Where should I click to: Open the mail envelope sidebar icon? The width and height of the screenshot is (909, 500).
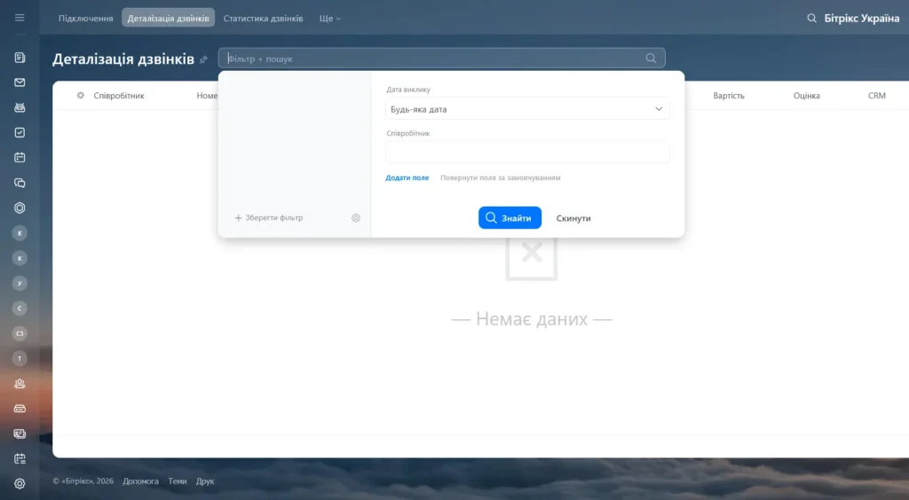pos(20,82)
